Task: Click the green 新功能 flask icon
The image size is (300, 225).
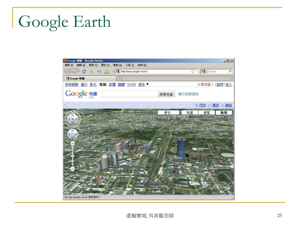Action: coord(199,84)
